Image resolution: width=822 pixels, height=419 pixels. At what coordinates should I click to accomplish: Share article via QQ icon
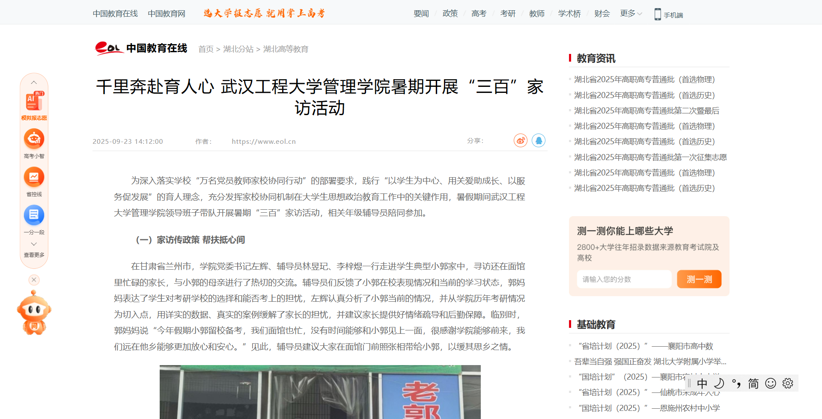[539, 140]
